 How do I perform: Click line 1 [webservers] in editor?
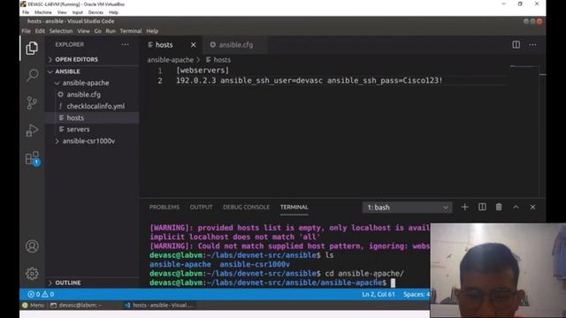(203, 71)
